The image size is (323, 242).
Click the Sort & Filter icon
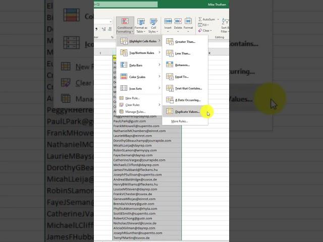point(225,21)
